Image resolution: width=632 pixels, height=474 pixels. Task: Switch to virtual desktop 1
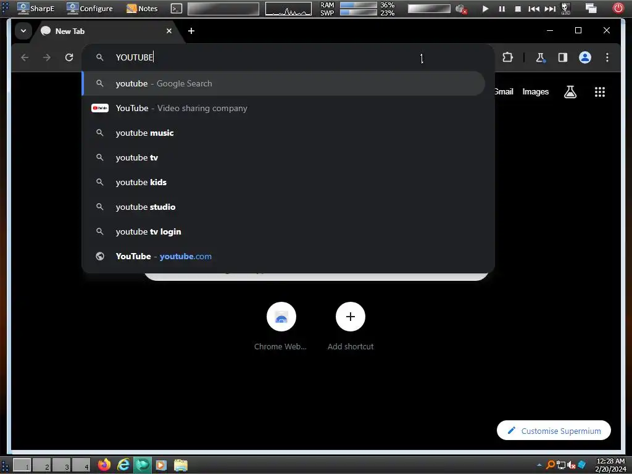coord(22,465)
